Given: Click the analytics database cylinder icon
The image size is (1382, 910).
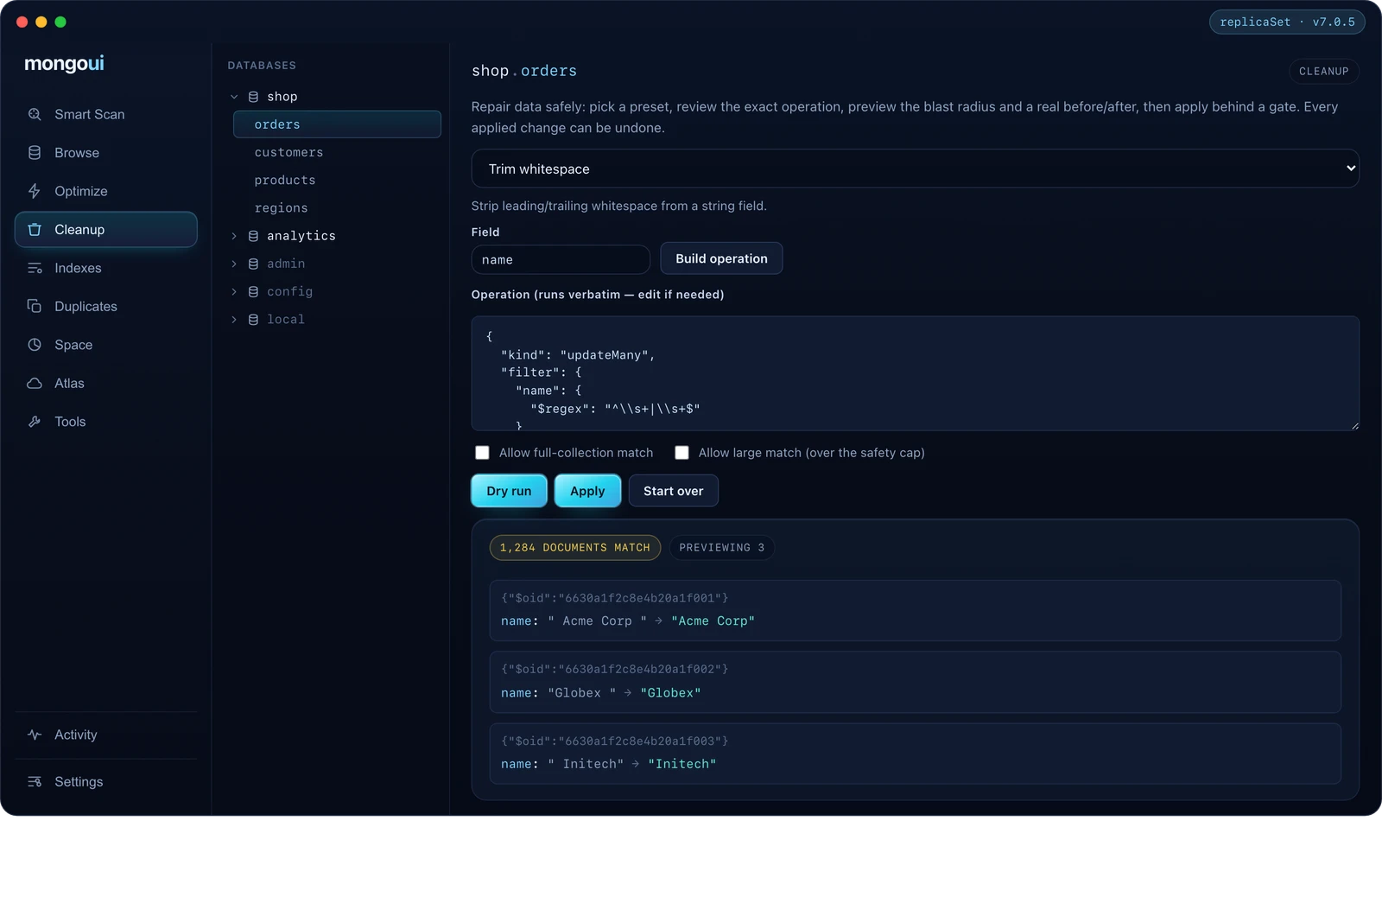Looking at the screenshot, I should coord(253,236).
